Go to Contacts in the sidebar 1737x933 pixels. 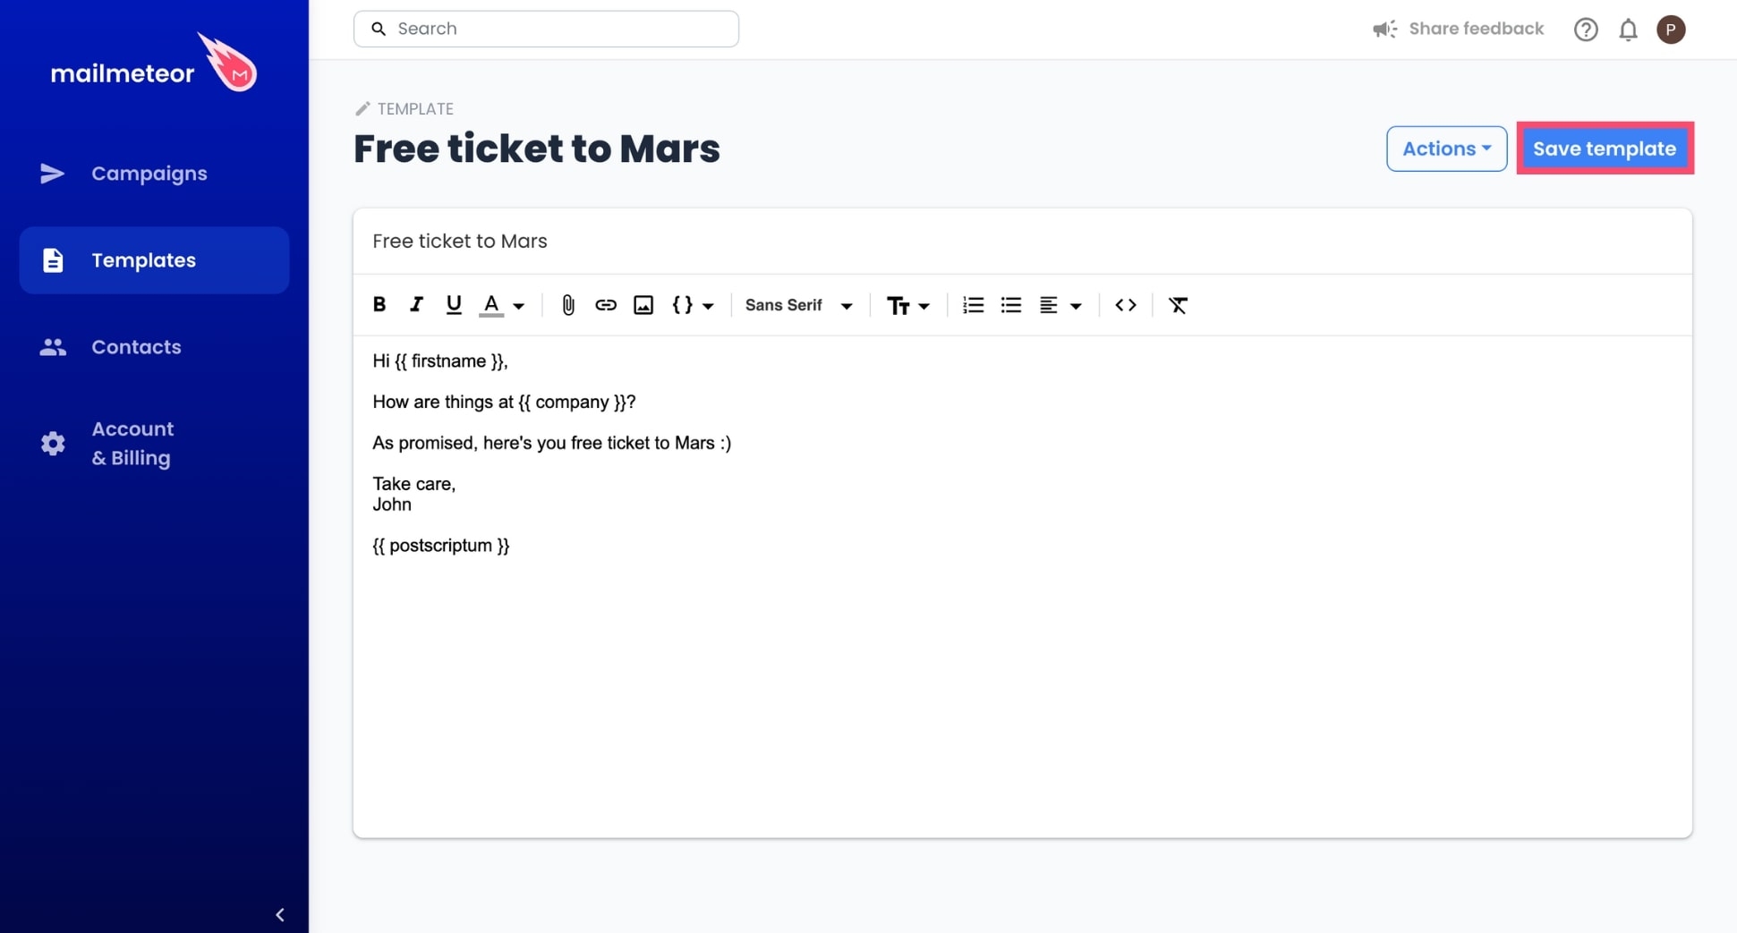pos(154,347)
